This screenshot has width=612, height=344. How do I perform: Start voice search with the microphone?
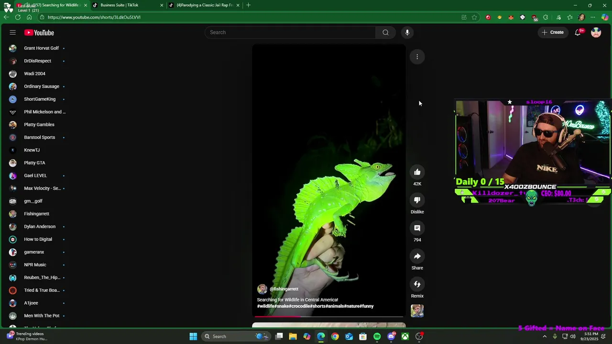tap(407, 32)
